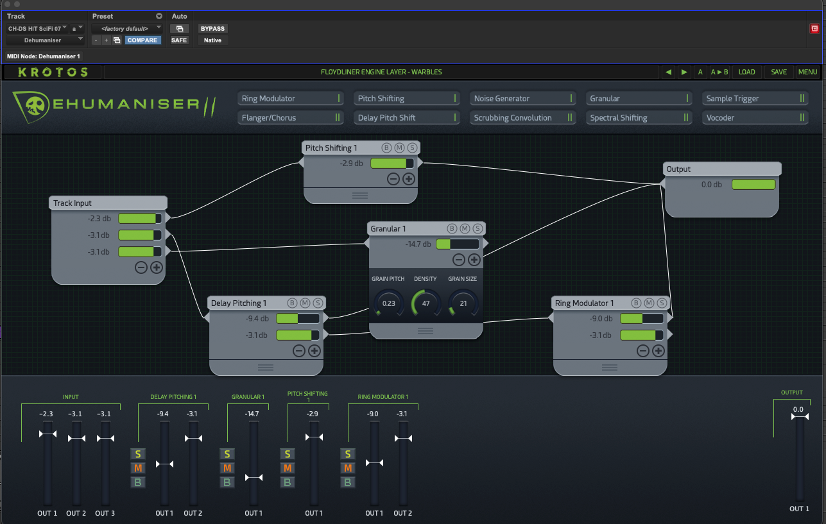Screen dimensions: 826x524
Task: Open the Preset menu arrow
Action: [159, 16]
